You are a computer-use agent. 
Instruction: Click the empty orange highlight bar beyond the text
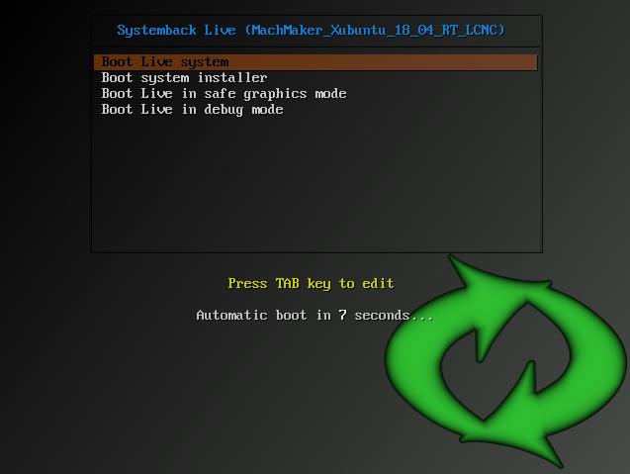383,62
